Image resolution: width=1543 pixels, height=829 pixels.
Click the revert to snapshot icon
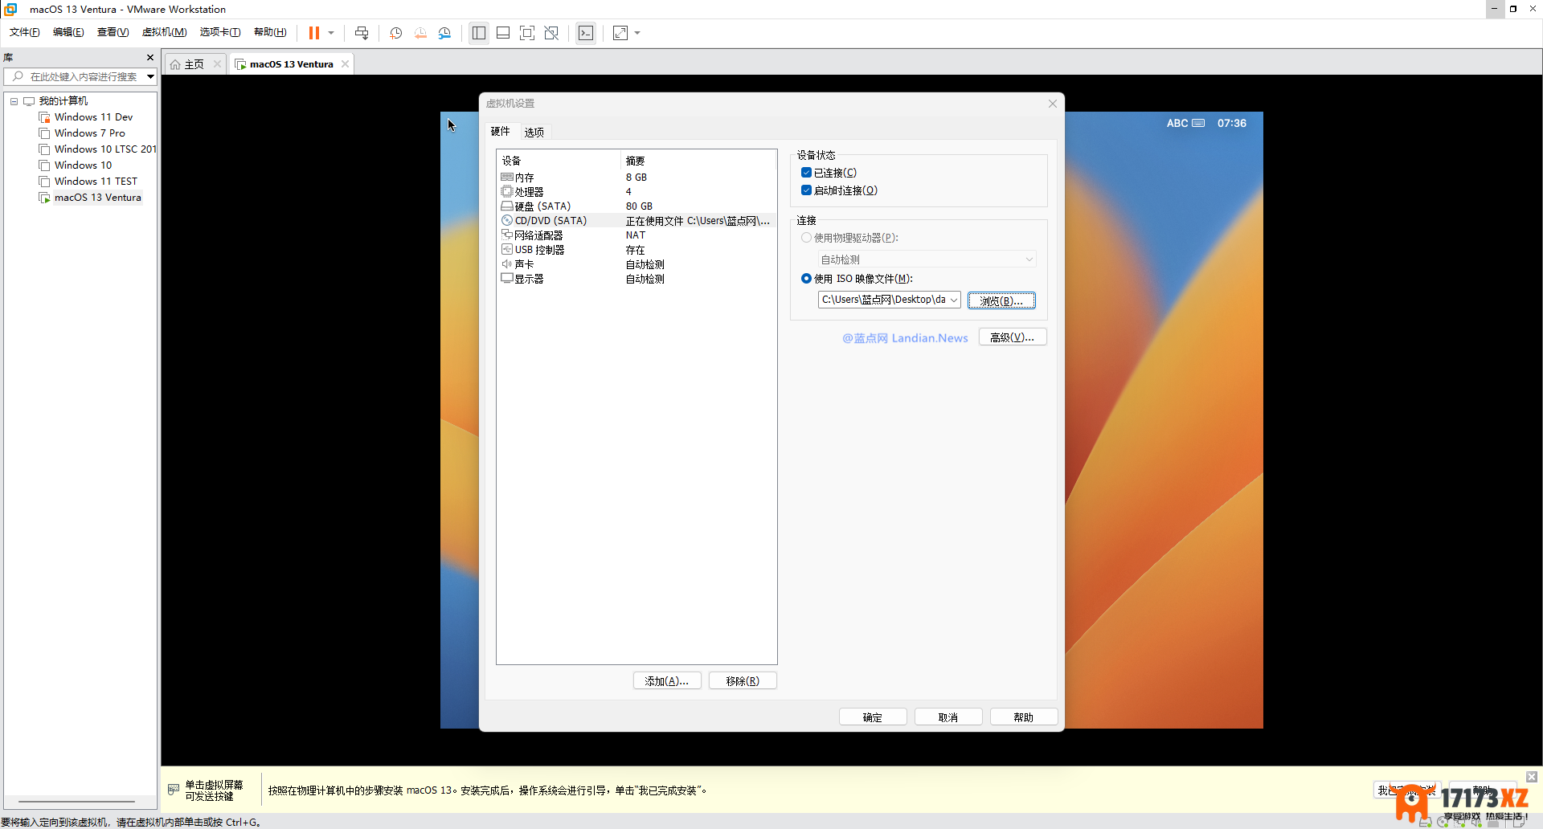tap(420, 33)
